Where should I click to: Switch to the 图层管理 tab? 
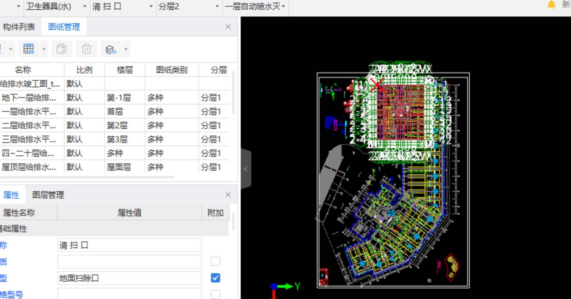pos(48,195)
